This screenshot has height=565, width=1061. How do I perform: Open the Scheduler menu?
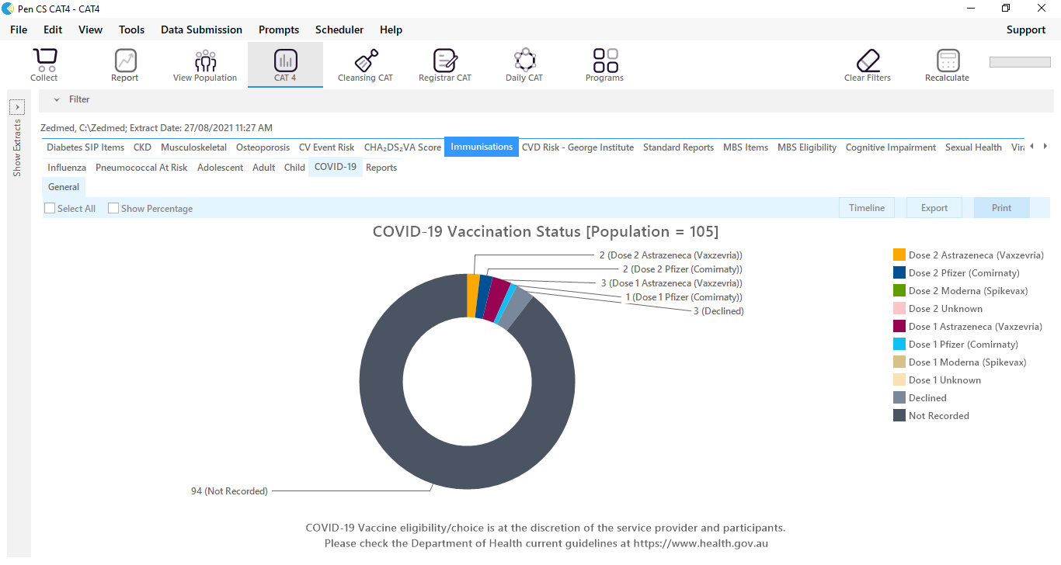pyautogui.click(x=339, y=29)
